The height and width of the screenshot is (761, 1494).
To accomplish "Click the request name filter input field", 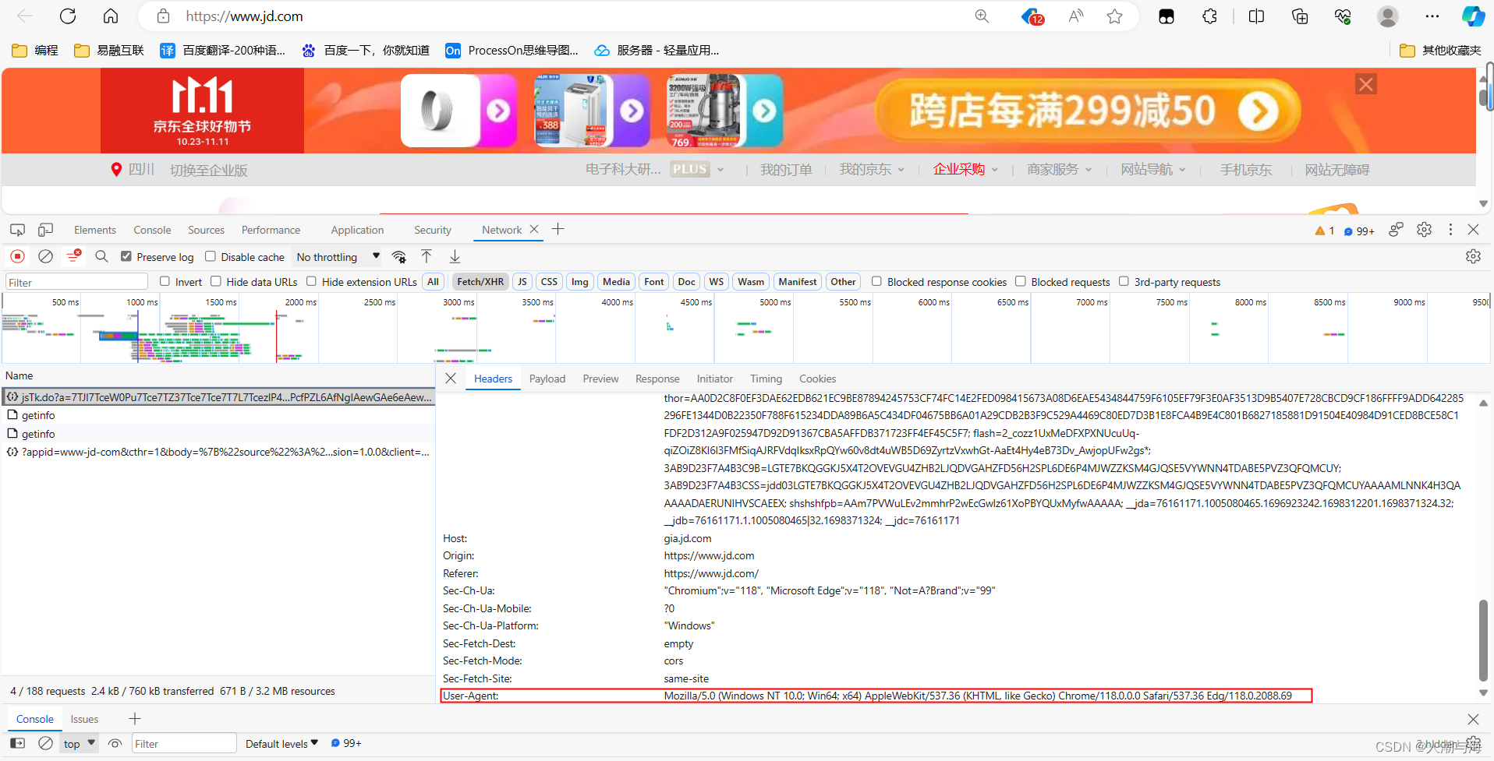I will pyautogui.click(x=76, y=281).
